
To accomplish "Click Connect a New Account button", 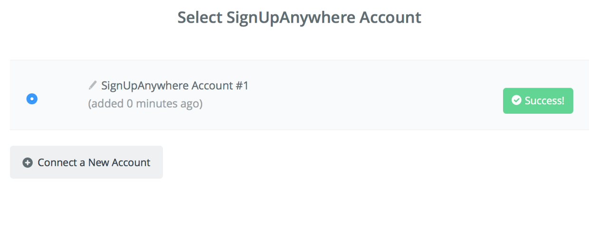I will (86, 162).
